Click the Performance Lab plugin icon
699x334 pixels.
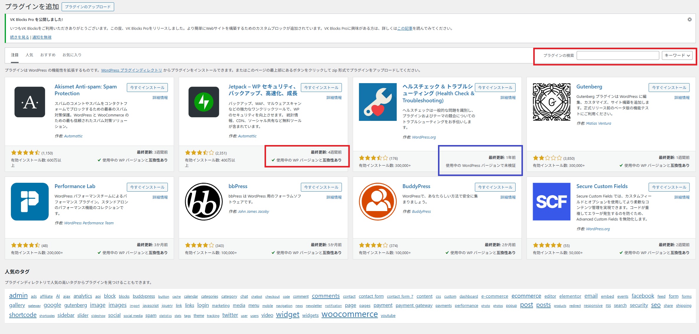(30, 202)
